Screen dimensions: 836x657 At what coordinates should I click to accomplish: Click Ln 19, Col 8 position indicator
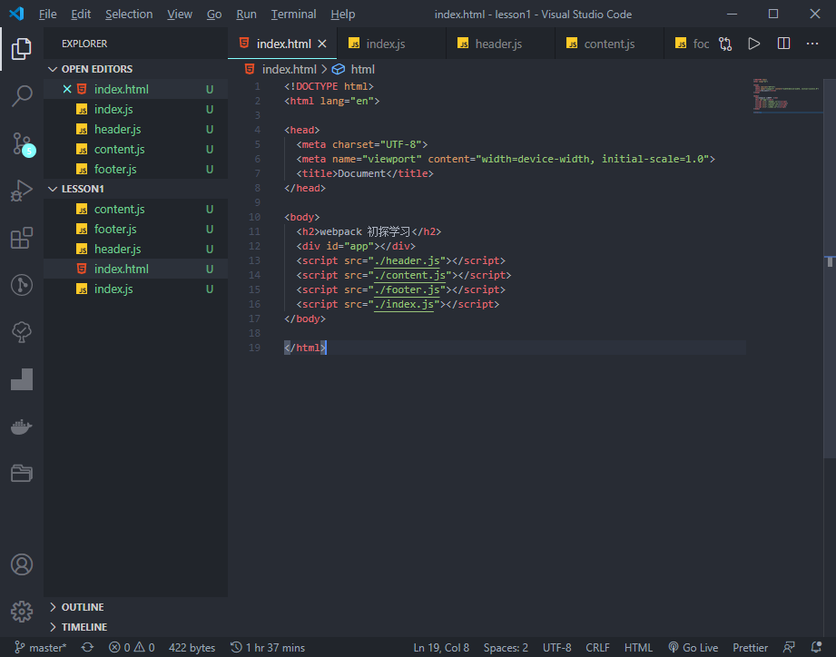click(x=441, y=647)
